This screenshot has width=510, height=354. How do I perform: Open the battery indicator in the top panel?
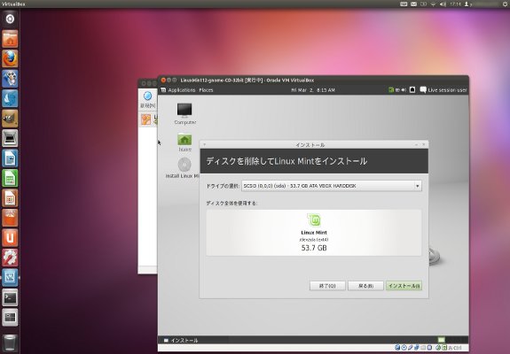click(x=423, y=4)
